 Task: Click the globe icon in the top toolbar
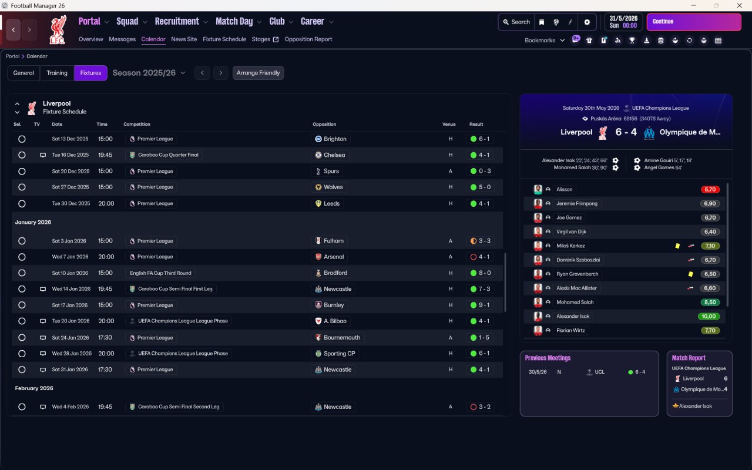(x=556, y=22)
